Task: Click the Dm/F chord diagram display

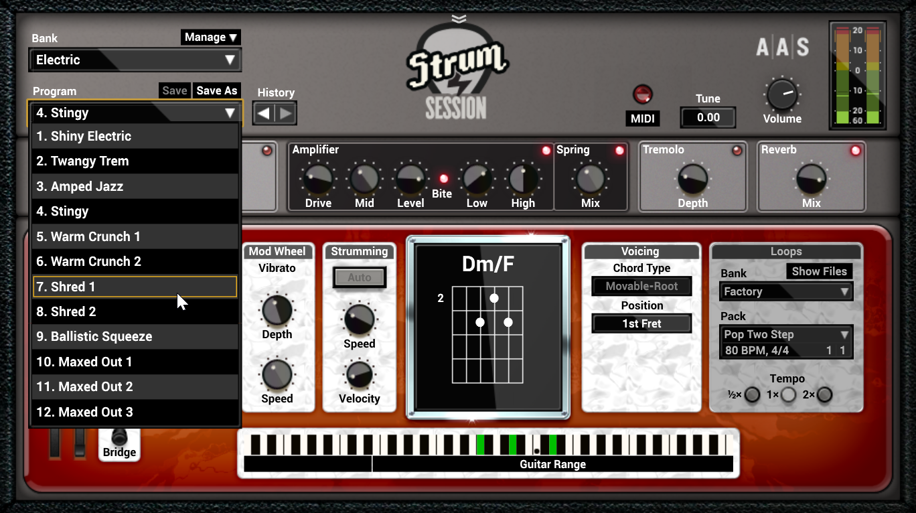Action: tap(488, 327)
